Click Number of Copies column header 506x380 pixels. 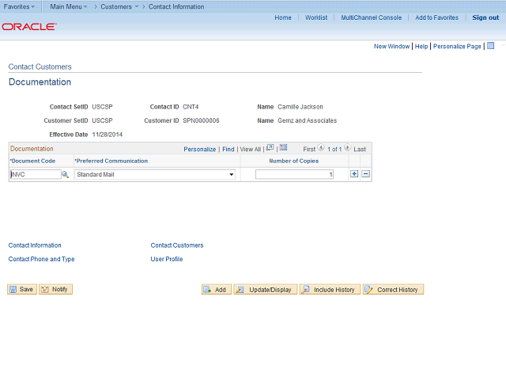point(293,161)
